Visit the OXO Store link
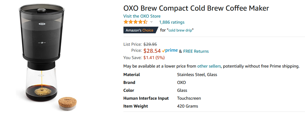This screenshot has height=113, width=305. click(x=142, y=16)
